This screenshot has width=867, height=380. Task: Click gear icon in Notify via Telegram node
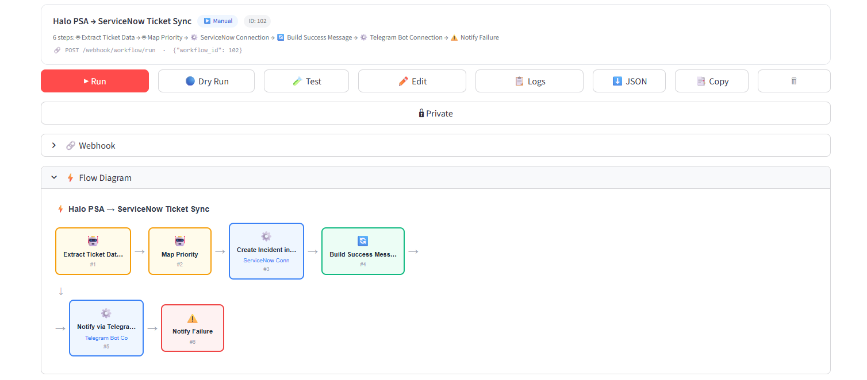tap(106, 313)
